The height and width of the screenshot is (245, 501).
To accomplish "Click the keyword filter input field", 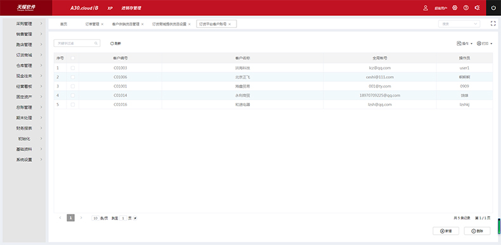I will (77, 43).
